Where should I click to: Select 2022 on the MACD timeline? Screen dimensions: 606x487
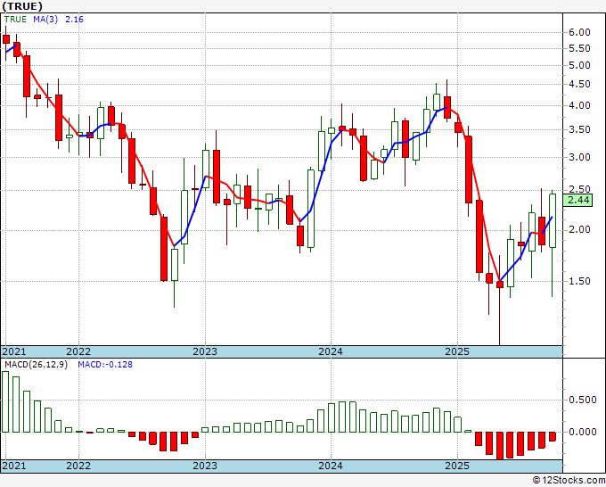(x=78, y=466)
